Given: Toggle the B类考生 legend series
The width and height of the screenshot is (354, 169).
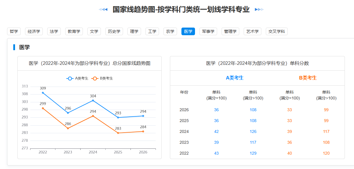Looking at the screenshot, I should tap(102, 78).
